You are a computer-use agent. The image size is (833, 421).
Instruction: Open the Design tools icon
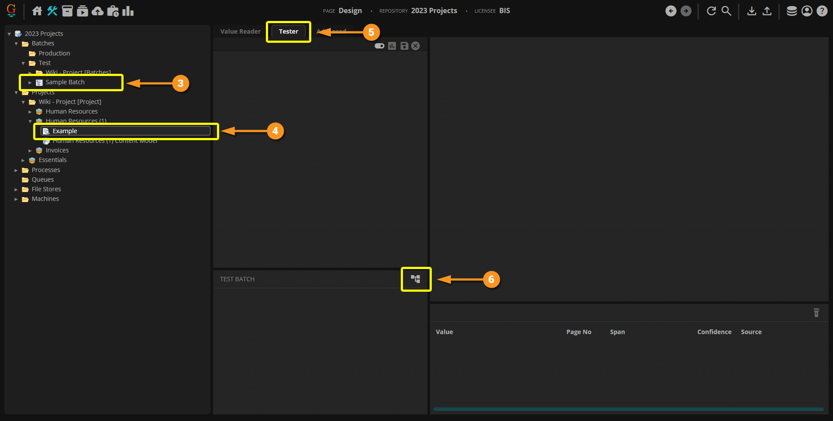click(x=52, y=11)
